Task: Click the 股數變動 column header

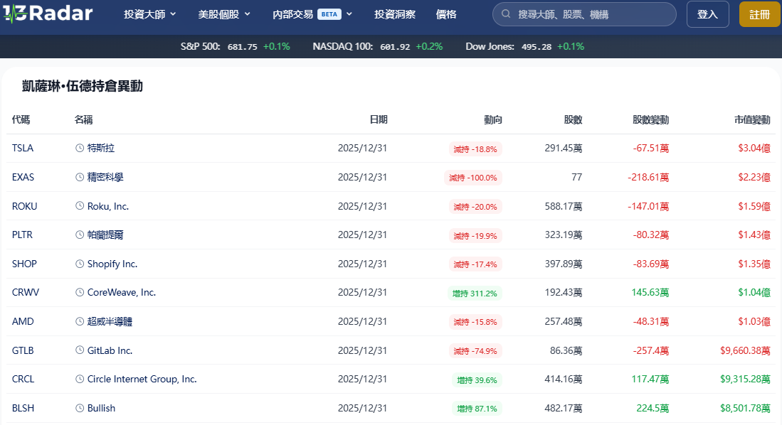Action: (650, 119)
